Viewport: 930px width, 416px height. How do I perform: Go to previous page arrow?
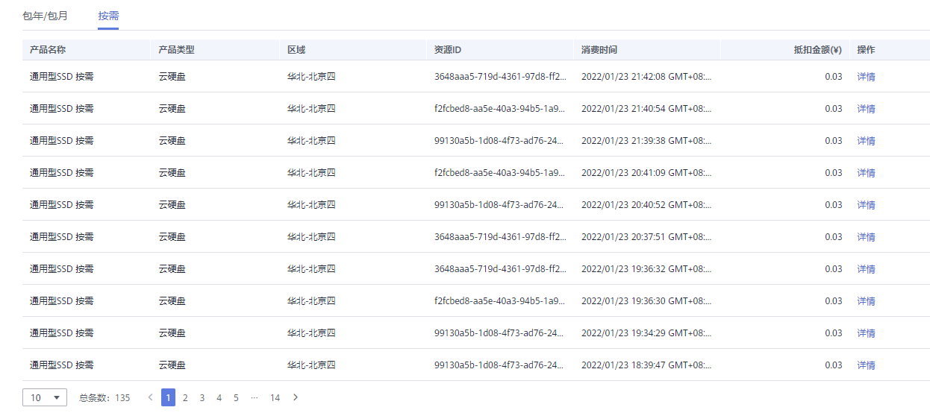pyautogui.click(x=150, y=397)
